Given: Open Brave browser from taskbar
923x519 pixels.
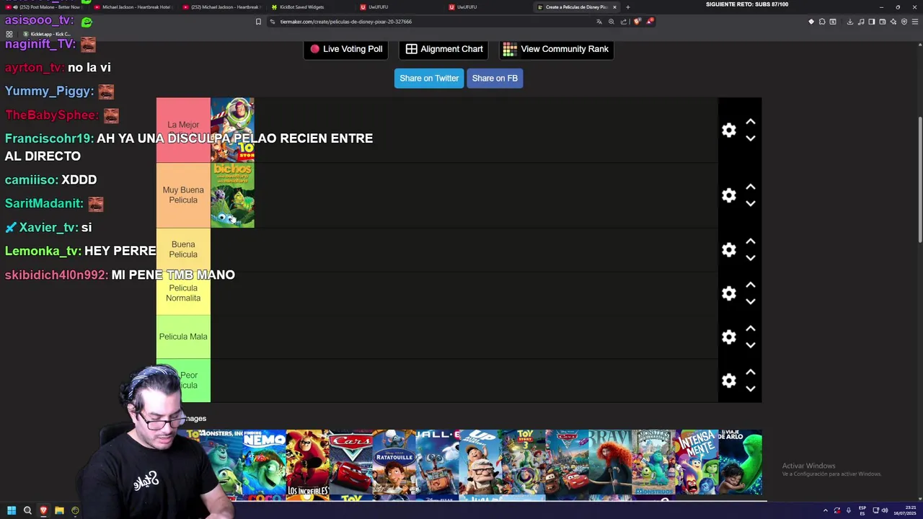Looking at the screenshot, I should point(43,510).
